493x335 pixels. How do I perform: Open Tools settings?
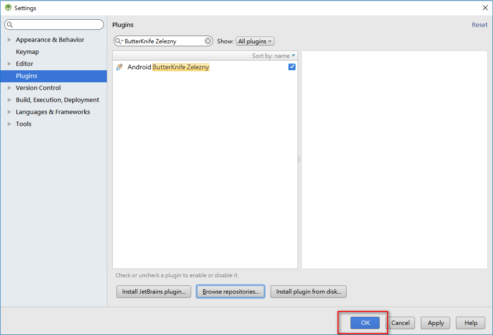24,124
